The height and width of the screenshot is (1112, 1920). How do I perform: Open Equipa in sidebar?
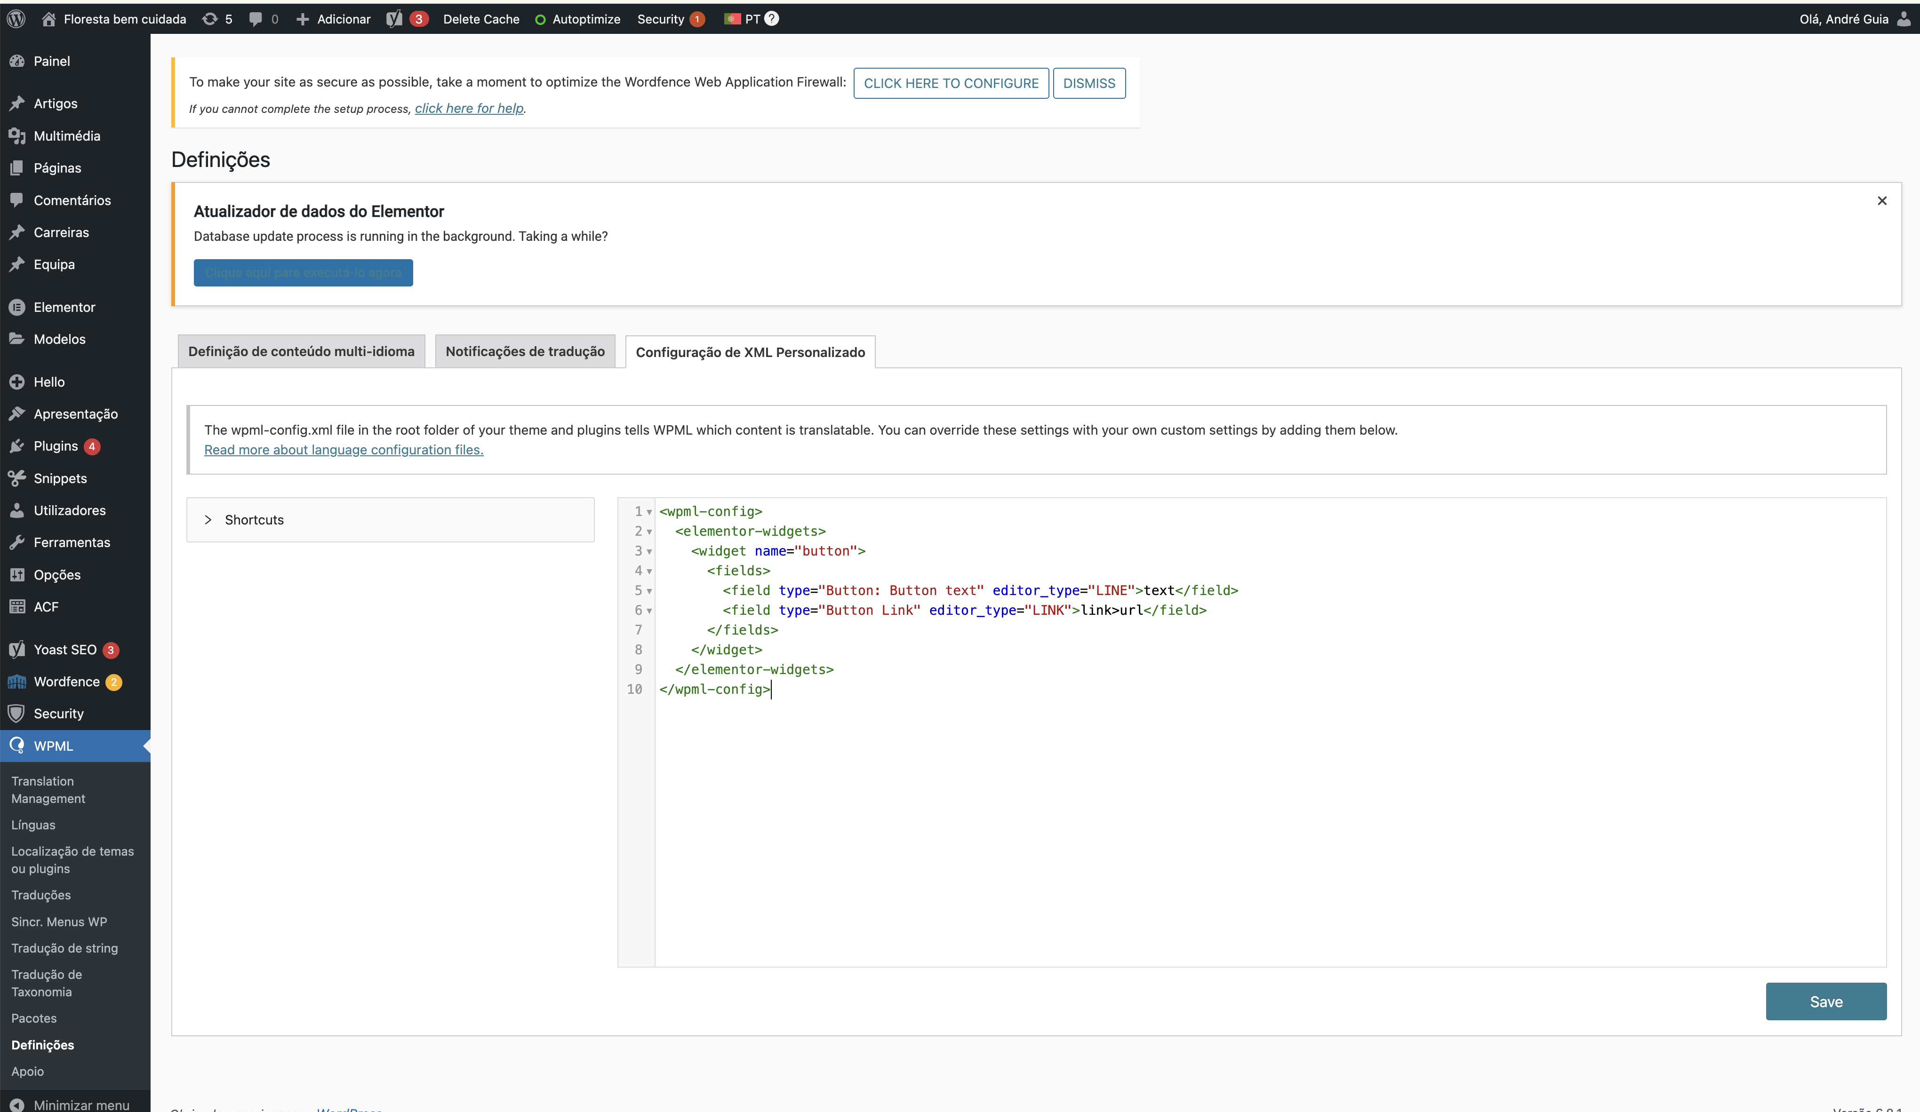pyautogui.click(x=54, y=264)
